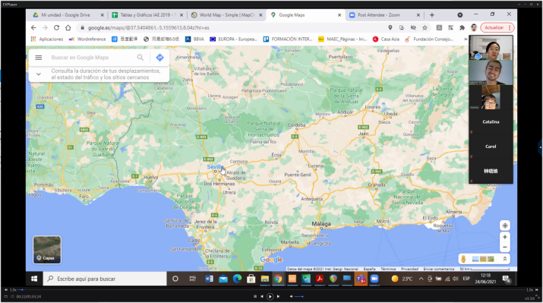The width and height of the screenshot is (543, 303).
Task: Click the Actualizar browser update button
Action: click(x=497, y=27)
